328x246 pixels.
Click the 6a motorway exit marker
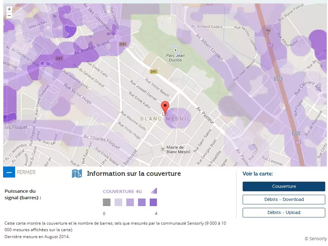(x=268, y=30)
